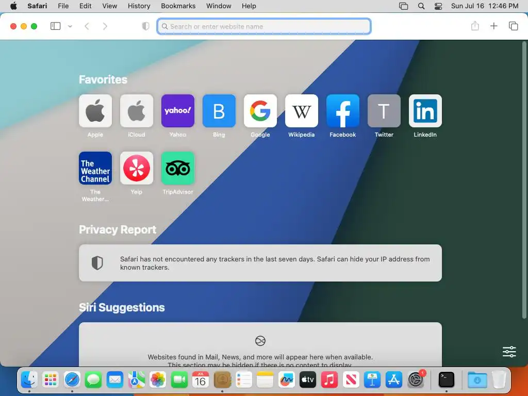Image resolution: width=528 pixels, height=396 pixels.
Task: Open a new tab with plus button
Action: click(493, 26)
